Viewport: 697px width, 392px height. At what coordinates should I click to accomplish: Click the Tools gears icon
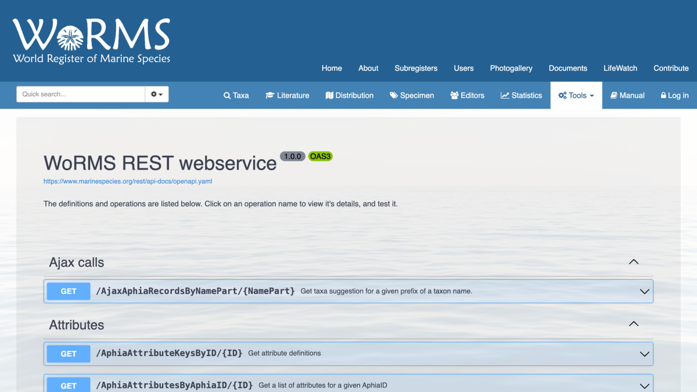562,95
